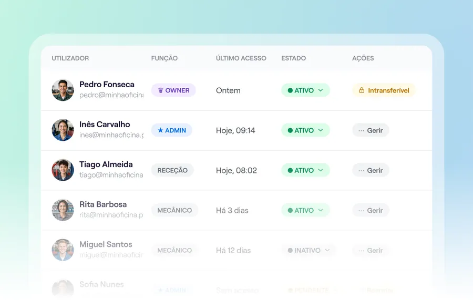The width and height of the screenshot is (473, 300).
Task: Click the three-dots icon in Tiago Almeida's Gerir button
Action: [361, 171]
